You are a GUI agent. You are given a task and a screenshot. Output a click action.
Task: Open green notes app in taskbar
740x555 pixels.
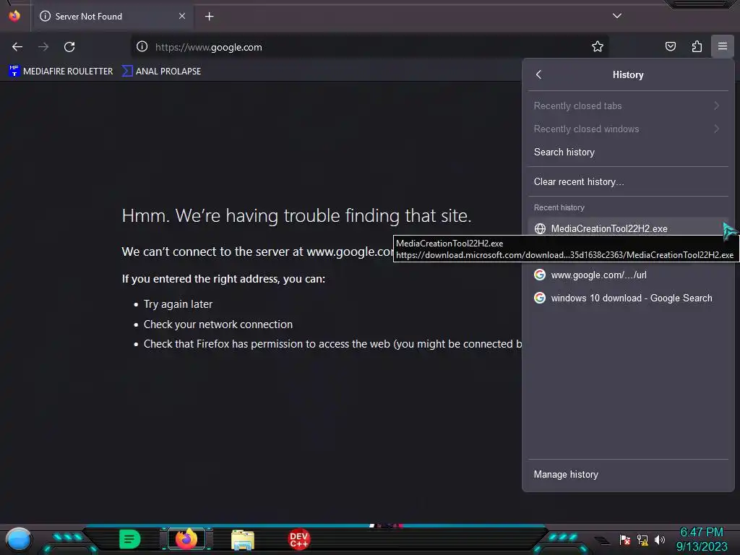coord(130,539)
